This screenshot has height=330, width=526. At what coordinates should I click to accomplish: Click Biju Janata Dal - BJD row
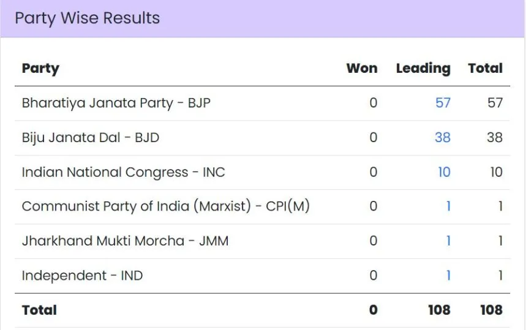click(x=90, y=137)
